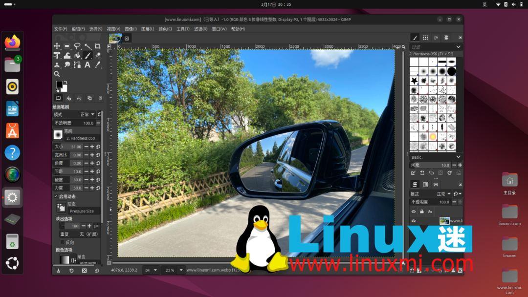528x297 pixels.
Task: Click the Pressure Size dynamics button
Action: click(84, 211)
